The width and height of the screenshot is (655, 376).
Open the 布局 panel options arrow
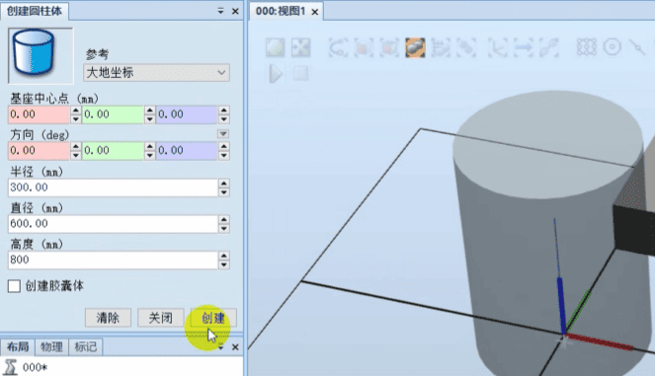point(221,347)
